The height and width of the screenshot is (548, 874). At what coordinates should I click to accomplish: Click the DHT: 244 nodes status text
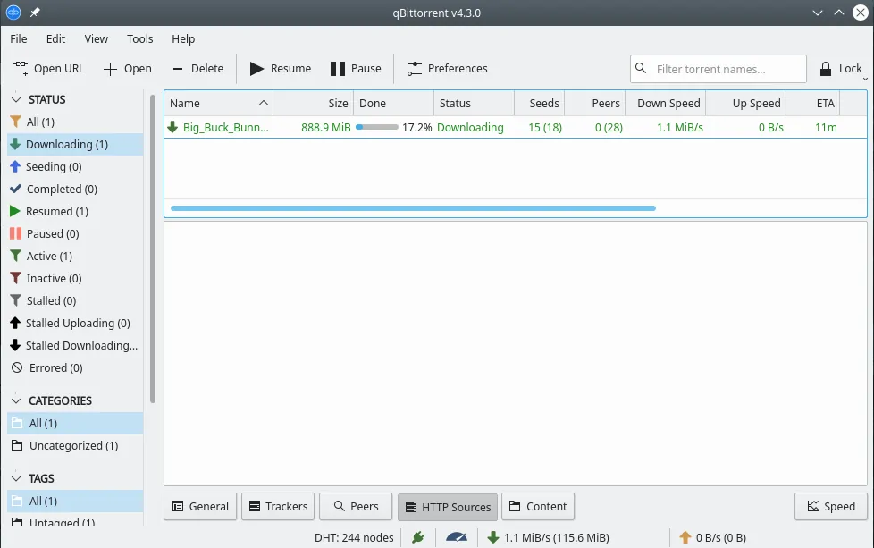point(354,537)
